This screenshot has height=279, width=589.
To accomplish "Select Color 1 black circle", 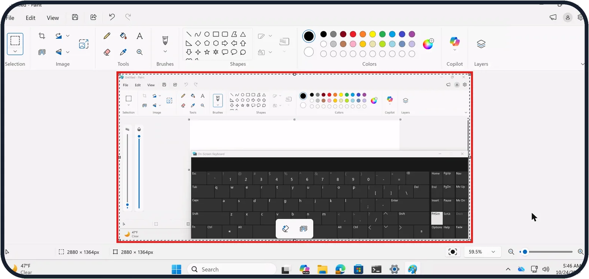I will click(x=309, y=36).
